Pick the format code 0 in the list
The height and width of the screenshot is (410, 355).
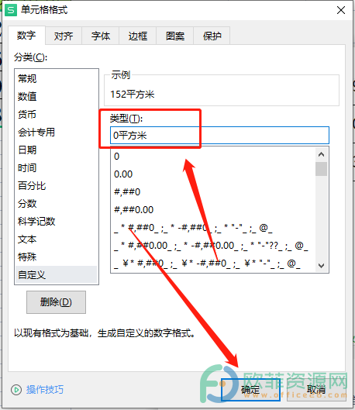[x=213, y=157]
